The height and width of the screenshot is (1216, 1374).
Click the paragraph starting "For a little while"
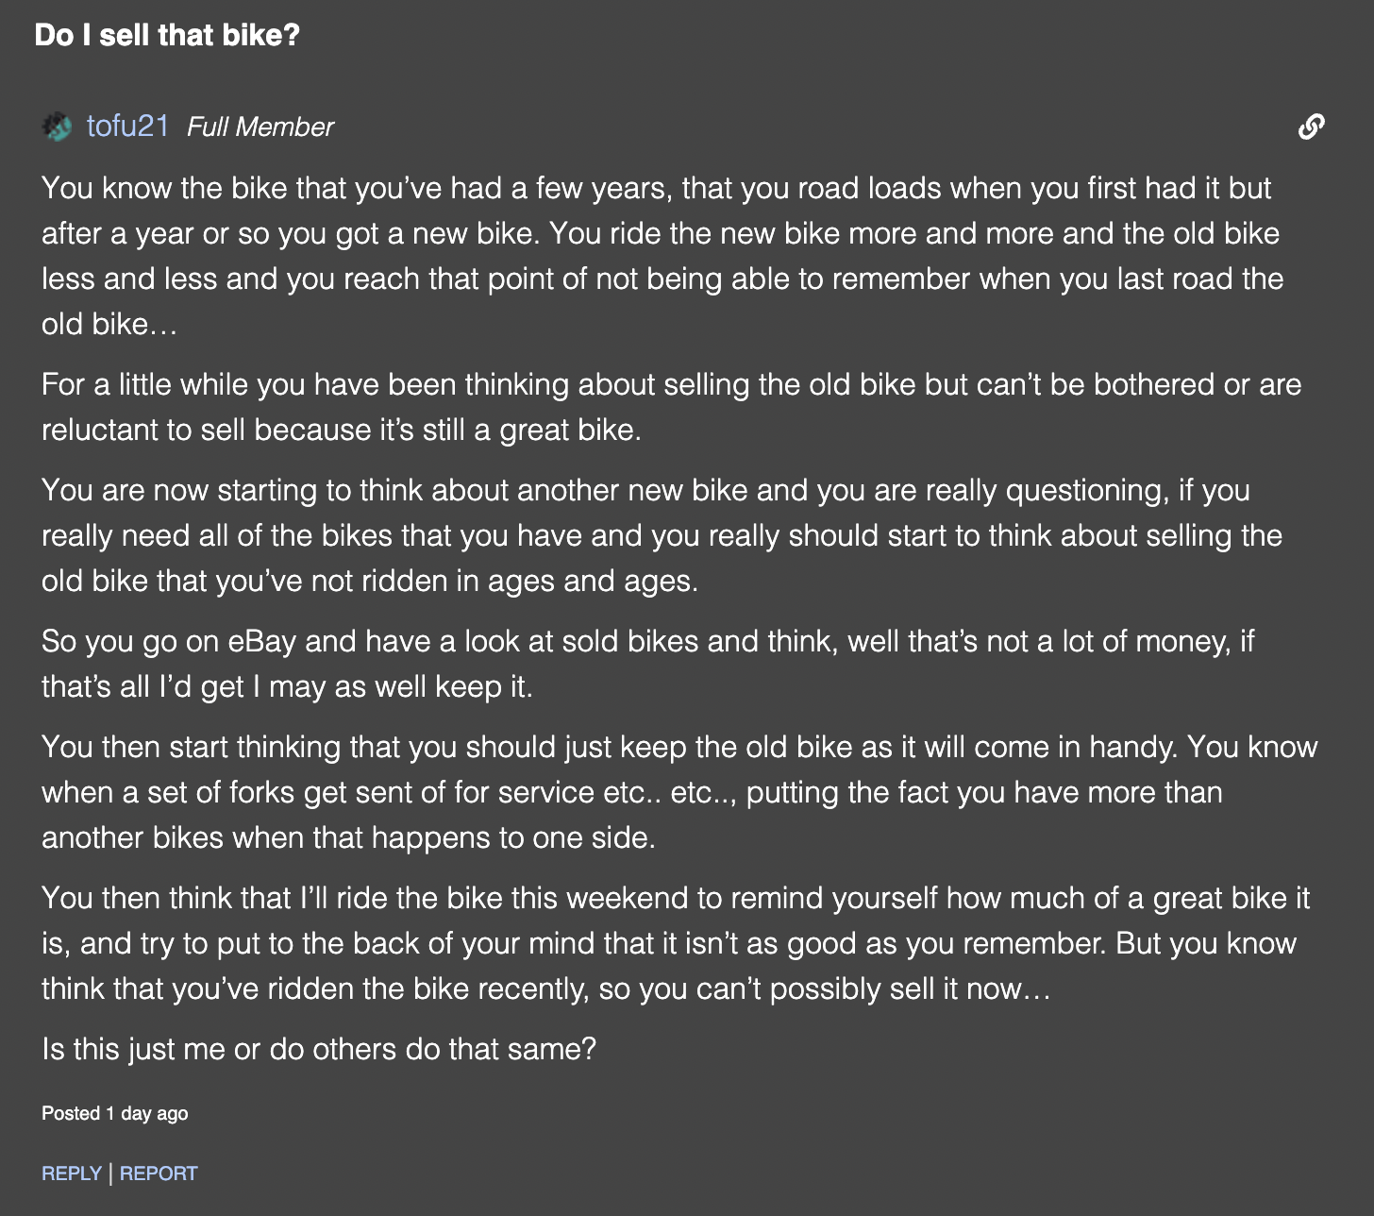[x=661, y=407]
